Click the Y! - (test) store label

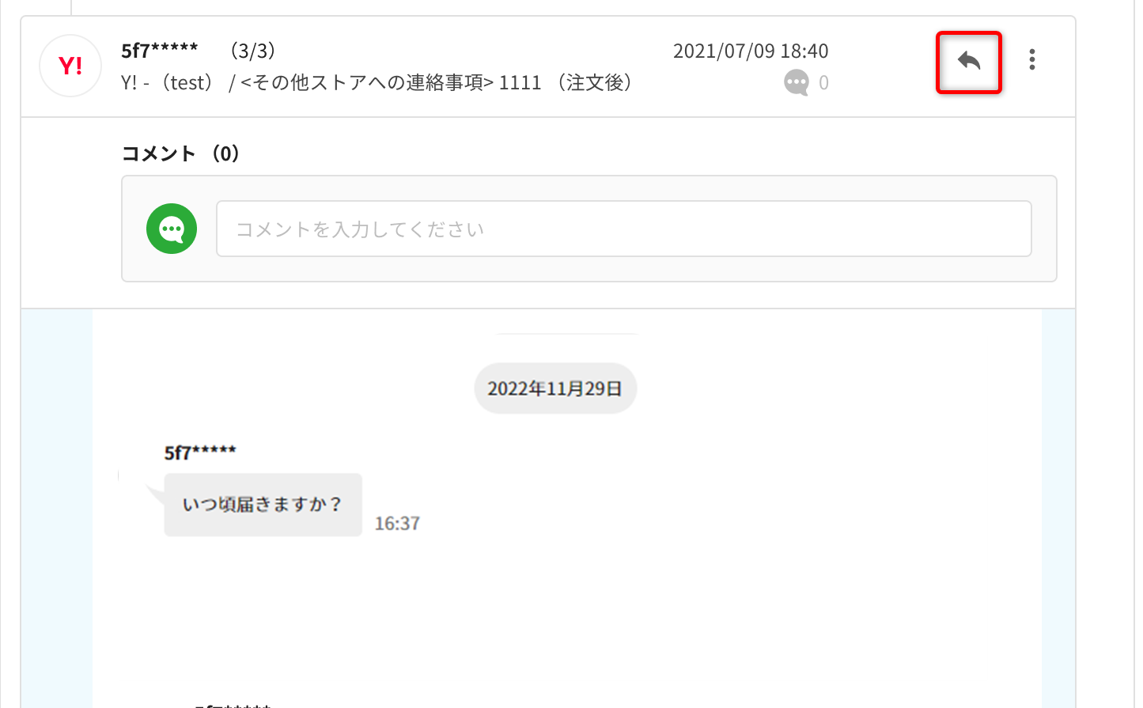point(168,82)
